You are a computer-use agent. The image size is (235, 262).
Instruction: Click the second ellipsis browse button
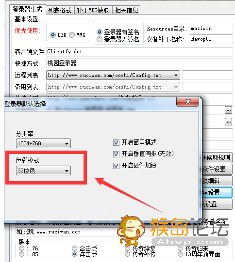click(228, 122)
